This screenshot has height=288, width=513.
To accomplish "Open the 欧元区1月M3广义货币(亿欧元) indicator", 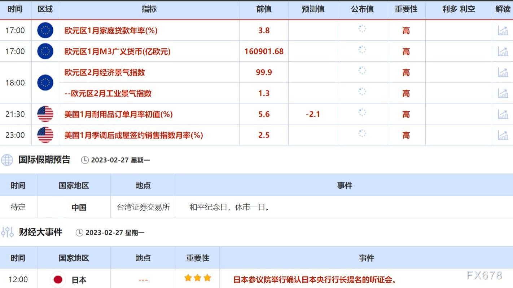I will coord(118,52).
